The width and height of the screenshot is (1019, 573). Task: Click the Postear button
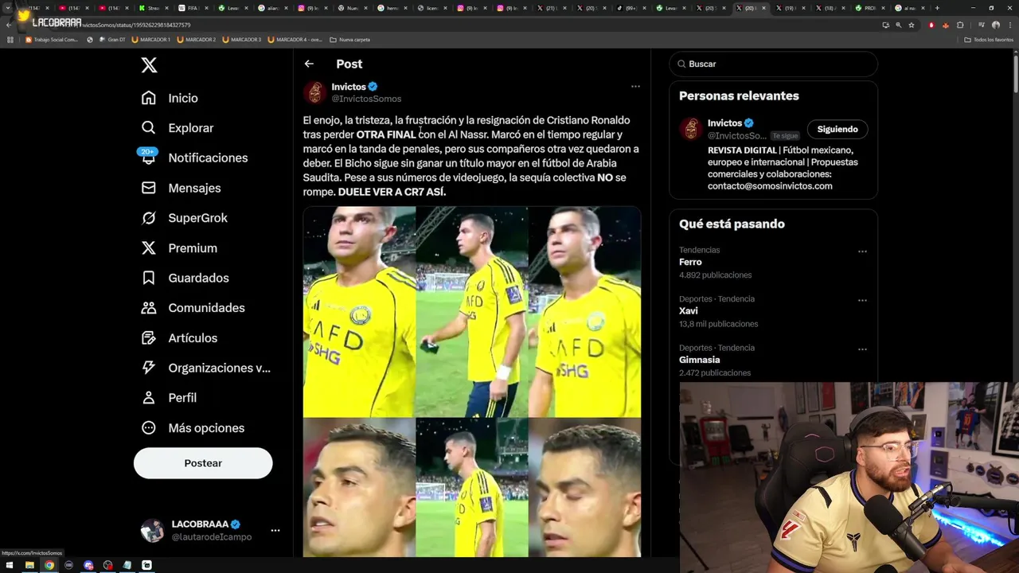[203, 463]
